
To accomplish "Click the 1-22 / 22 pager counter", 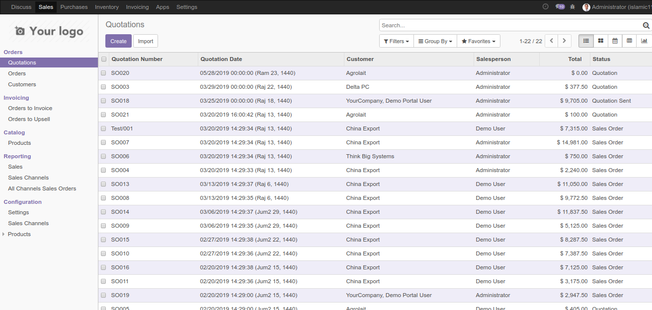I will [x=531, y=41].
